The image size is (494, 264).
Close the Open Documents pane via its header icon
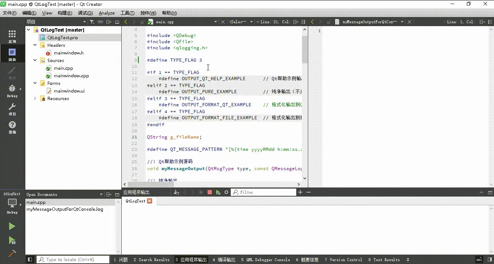coord(117,194)
